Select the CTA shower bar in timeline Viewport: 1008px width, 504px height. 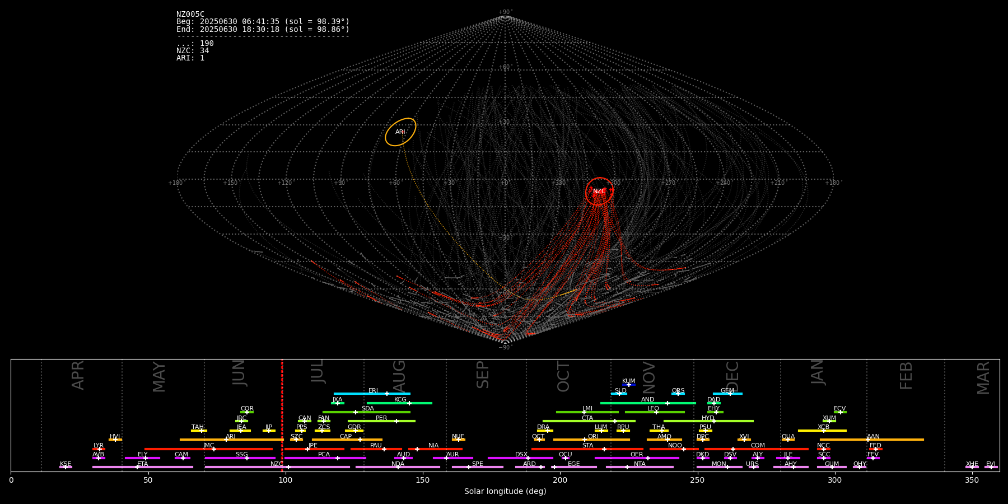589,421
